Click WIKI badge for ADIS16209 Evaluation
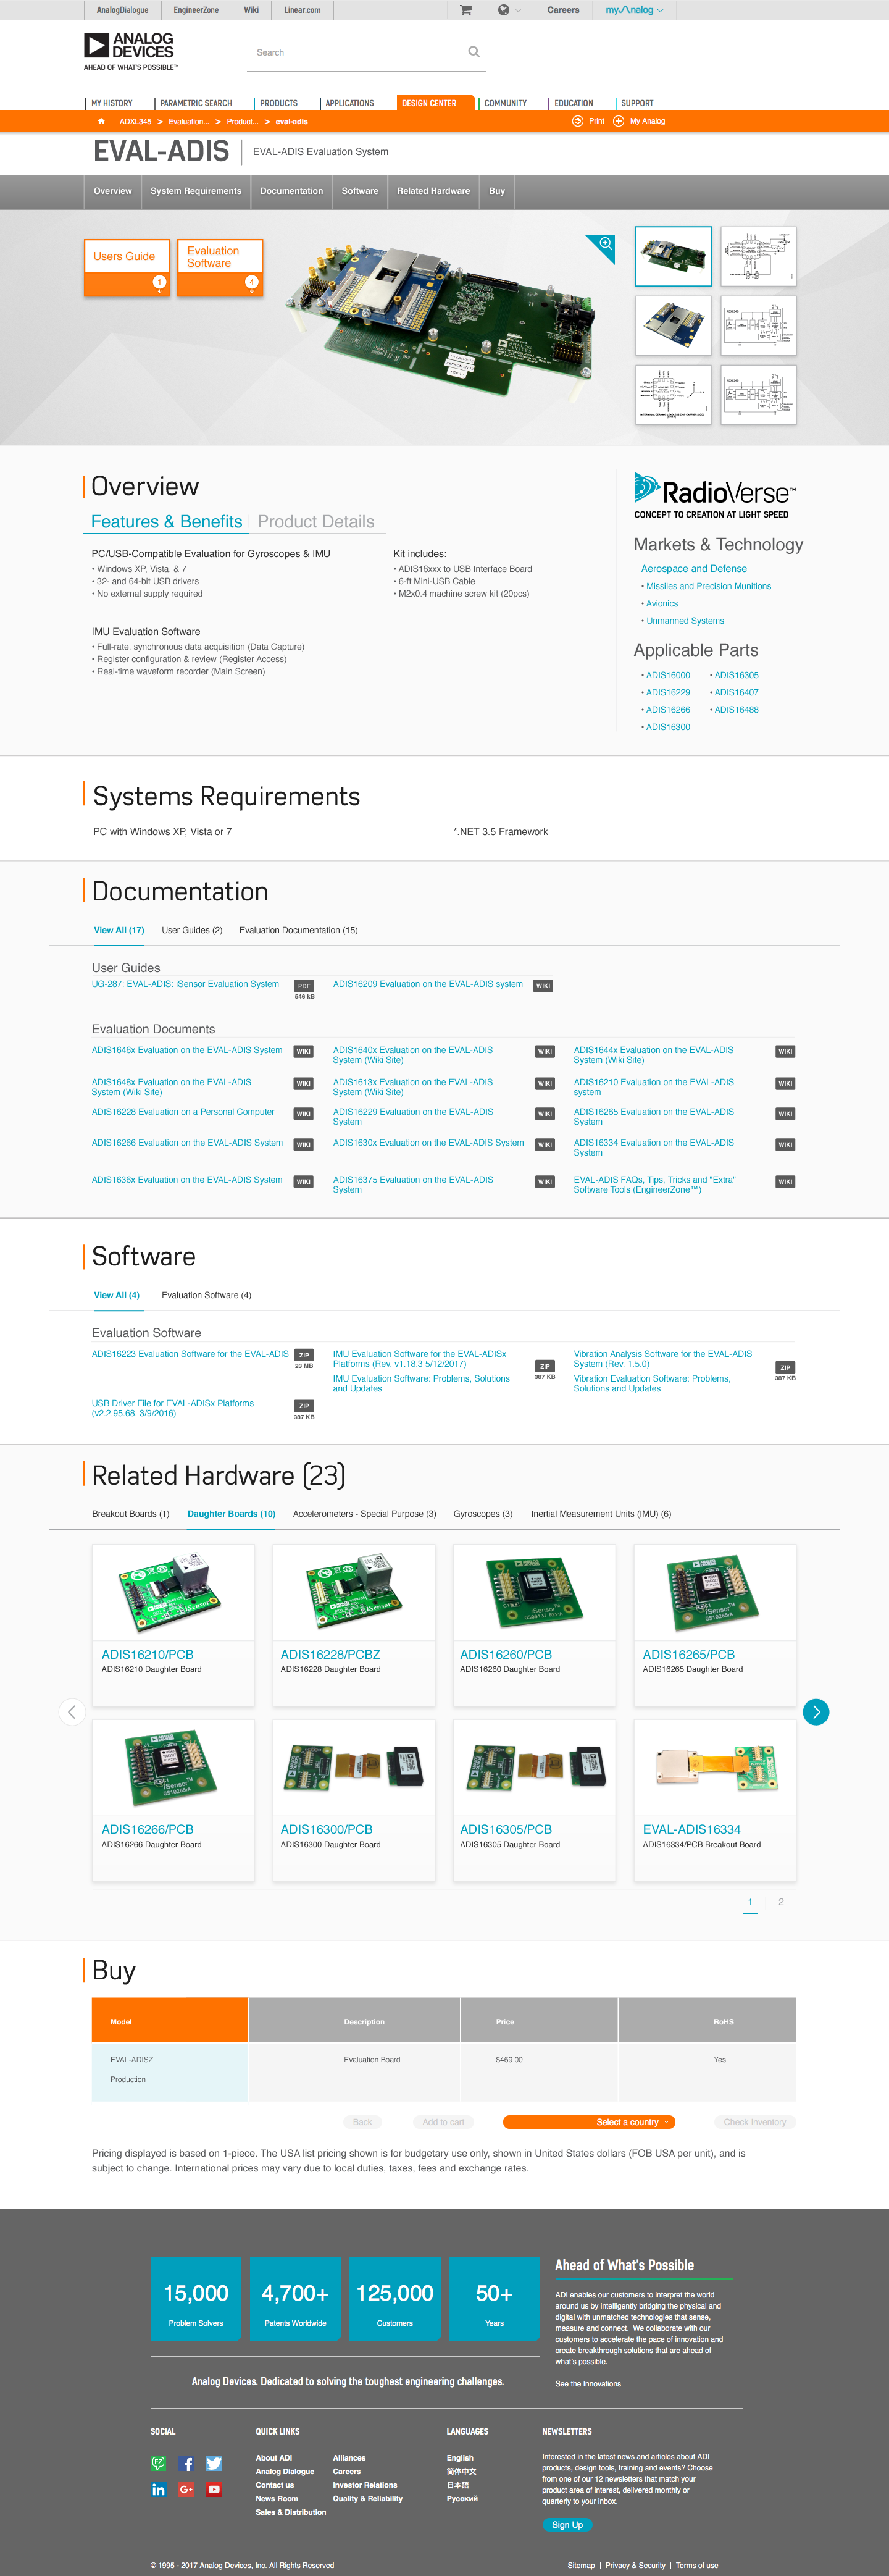The width and height of the screenshot is (889, 2576). [543, 986]
